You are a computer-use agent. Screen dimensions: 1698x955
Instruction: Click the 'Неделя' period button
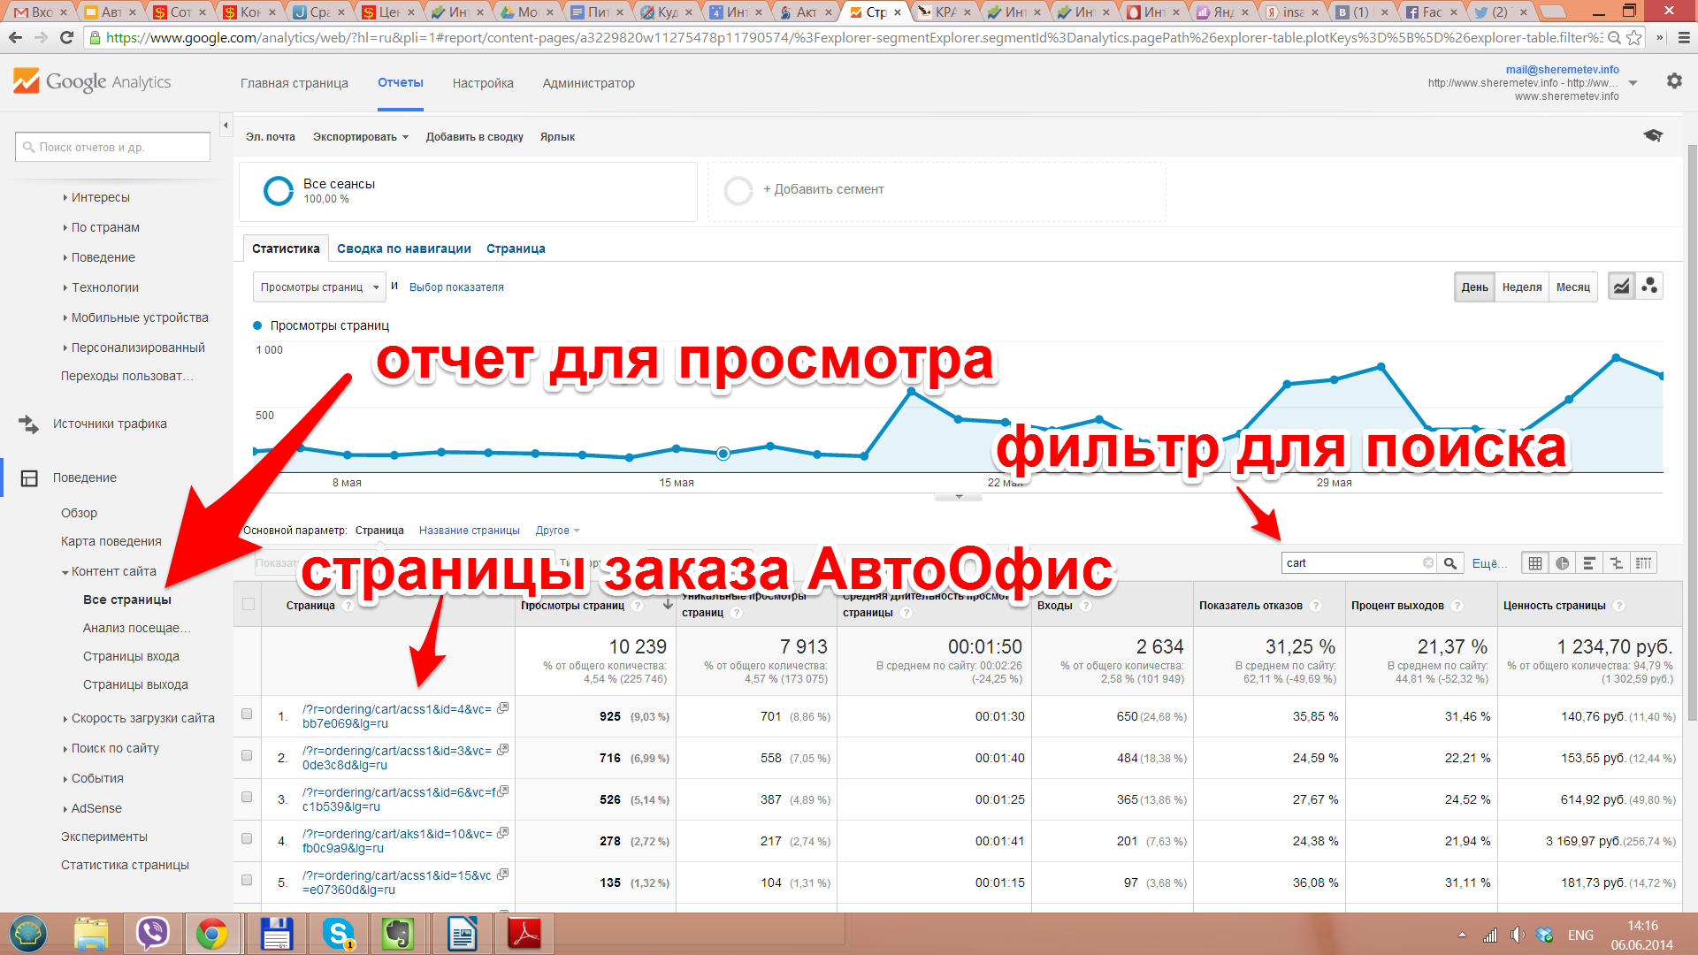point(1521,287)
